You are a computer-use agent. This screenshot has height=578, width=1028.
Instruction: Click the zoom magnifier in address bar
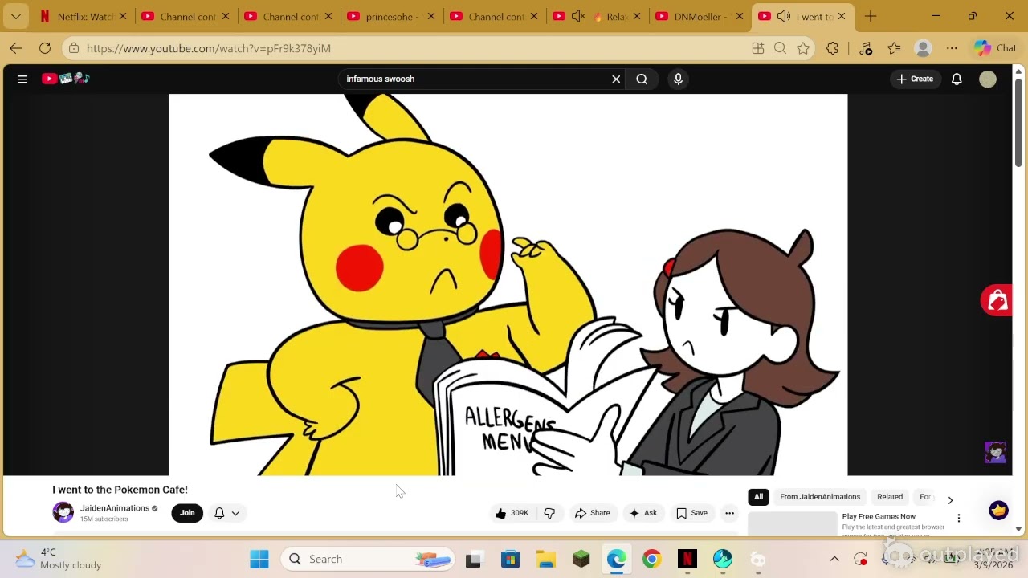[780, 48]
